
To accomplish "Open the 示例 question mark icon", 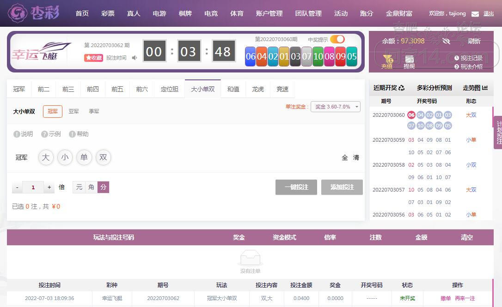I will [x=44, y=134].
